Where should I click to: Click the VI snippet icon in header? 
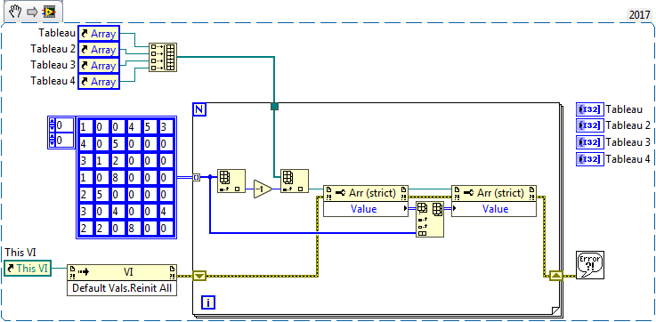click(50, 12)
